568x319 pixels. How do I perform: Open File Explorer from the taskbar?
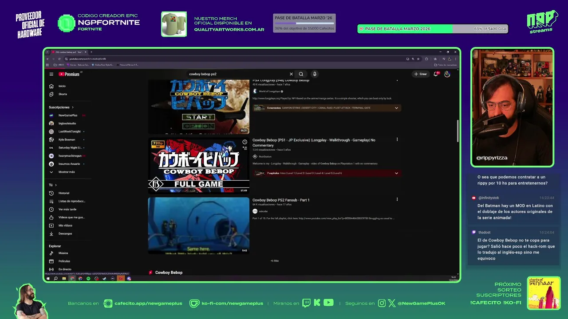(64, 279)
